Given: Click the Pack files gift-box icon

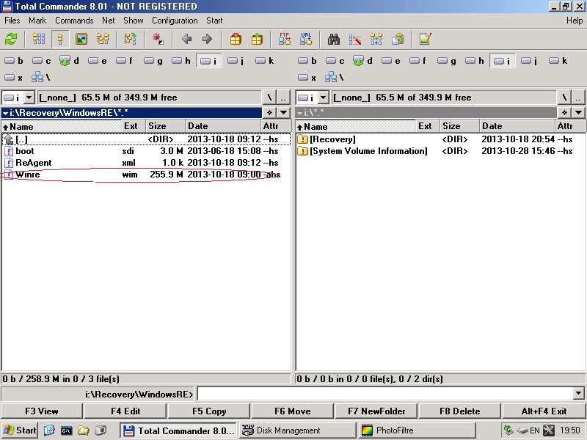Looking at the screenshot, I should coord(236,39).
